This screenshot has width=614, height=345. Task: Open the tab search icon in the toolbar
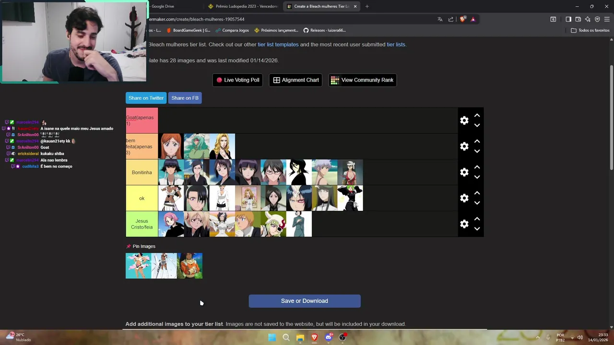point(553,19)
